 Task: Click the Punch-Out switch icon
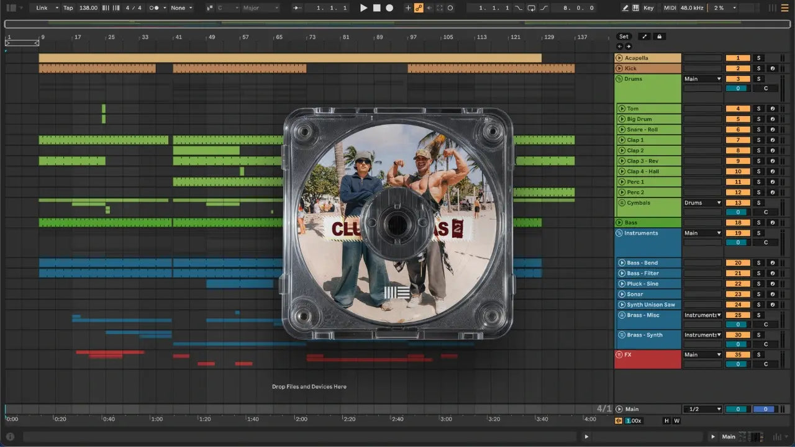point(544,8)
